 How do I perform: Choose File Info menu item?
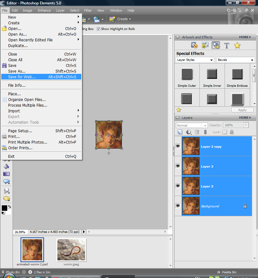(x=41, y=86)
